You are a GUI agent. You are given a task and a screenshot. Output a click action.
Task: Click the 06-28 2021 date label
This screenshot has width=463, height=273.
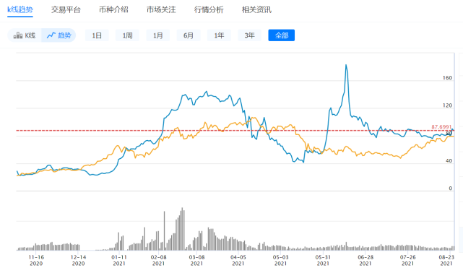(x=365, y=260)
